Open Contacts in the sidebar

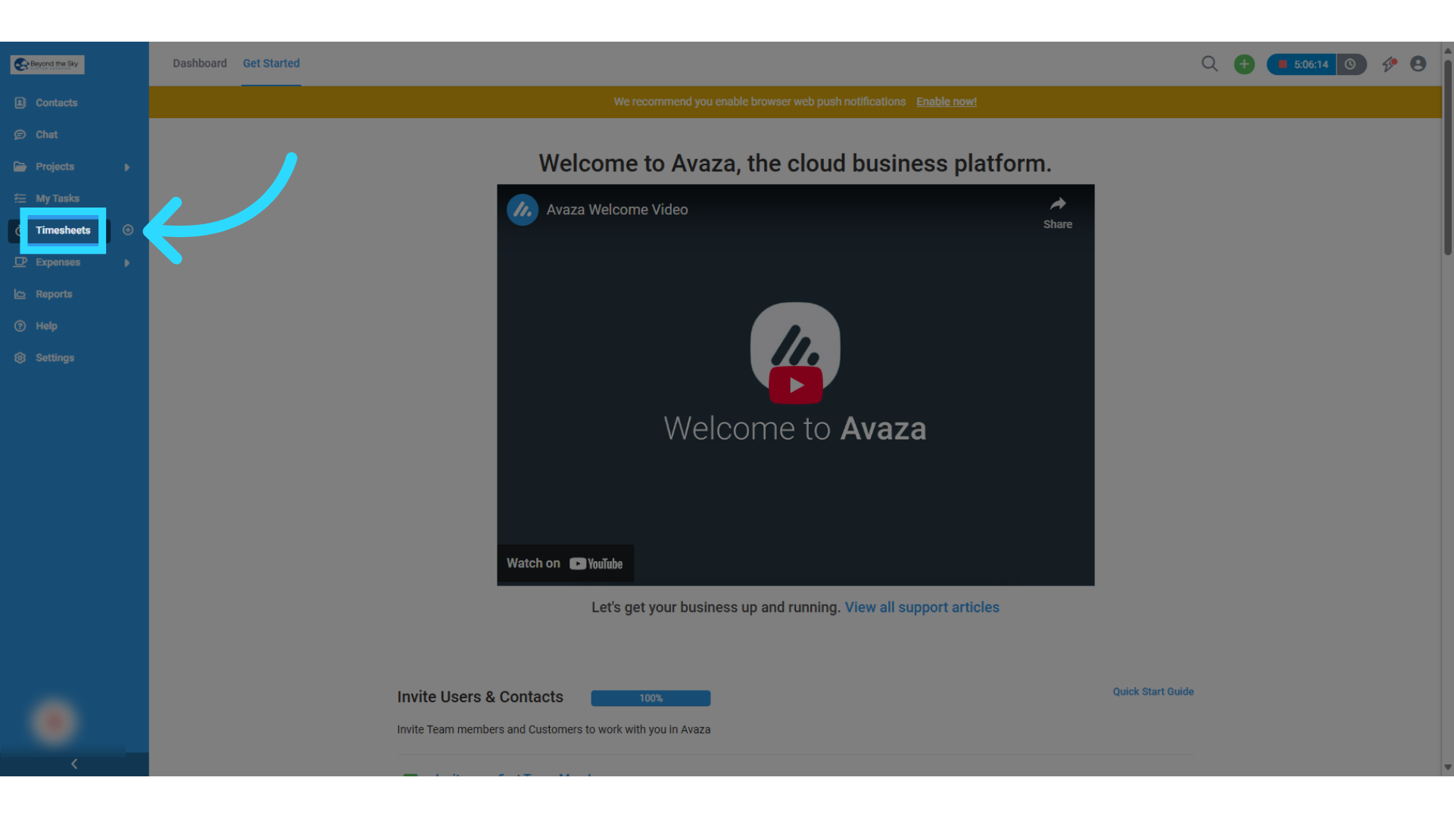(56, 103)
